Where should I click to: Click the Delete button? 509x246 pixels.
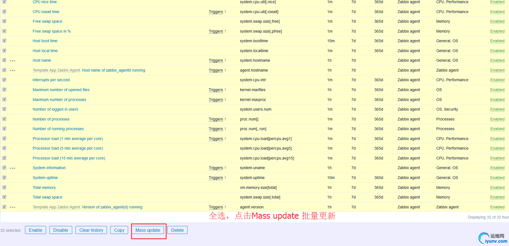(x=178, y=230)
